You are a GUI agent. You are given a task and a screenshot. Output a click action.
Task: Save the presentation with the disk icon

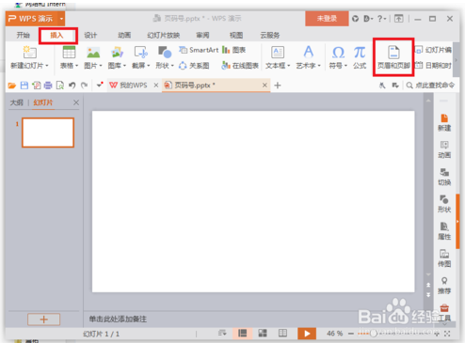(x=24, y=86)
